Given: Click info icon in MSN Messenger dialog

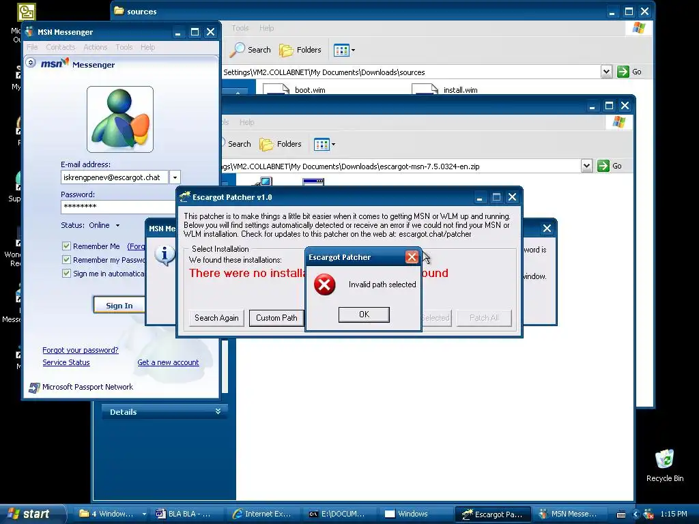Looking at the screenshot, I should pos(165,255).
